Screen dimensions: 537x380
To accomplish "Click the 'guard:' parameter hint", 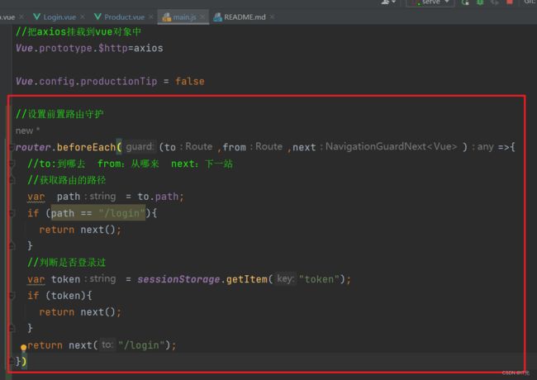I will (140, 146).
